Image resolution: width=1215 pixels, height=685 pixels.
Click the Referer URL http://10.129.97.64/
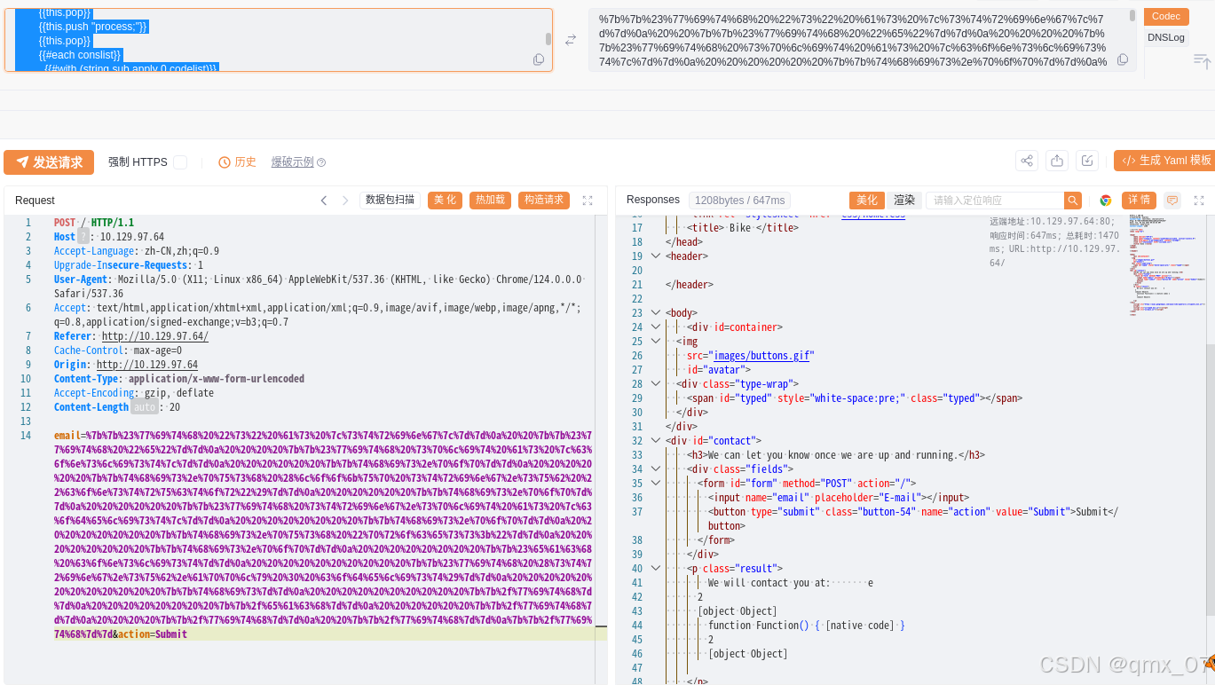pos(155,336)
